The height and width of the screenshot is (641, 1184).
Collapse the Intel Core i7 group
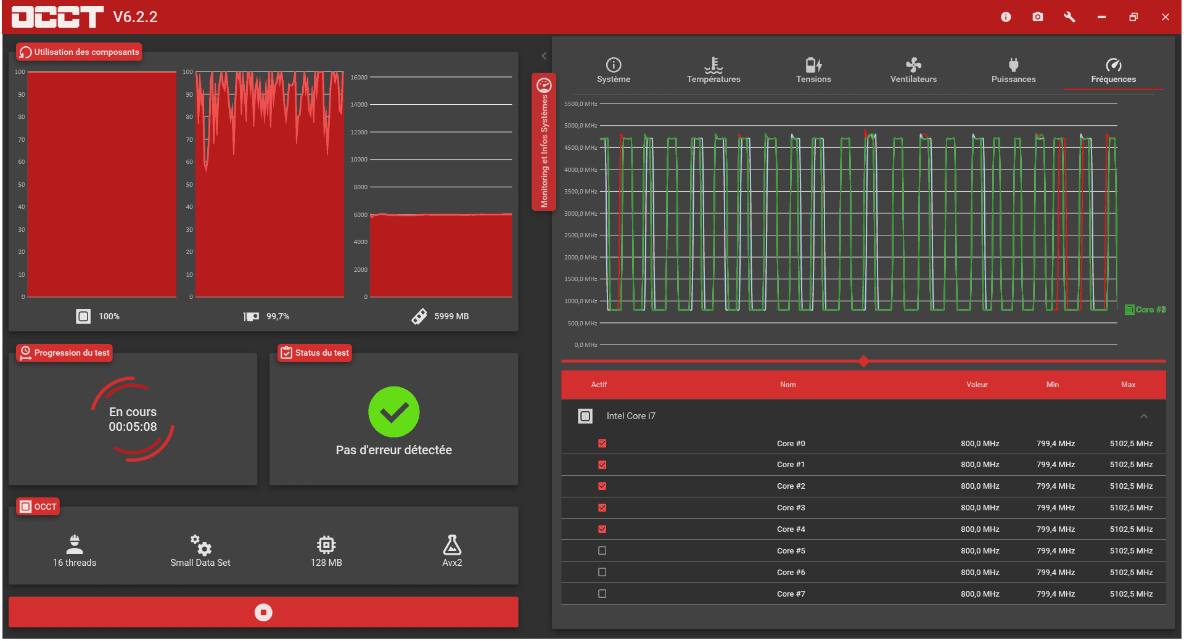pyautogui.click(x=1144, y=416)
